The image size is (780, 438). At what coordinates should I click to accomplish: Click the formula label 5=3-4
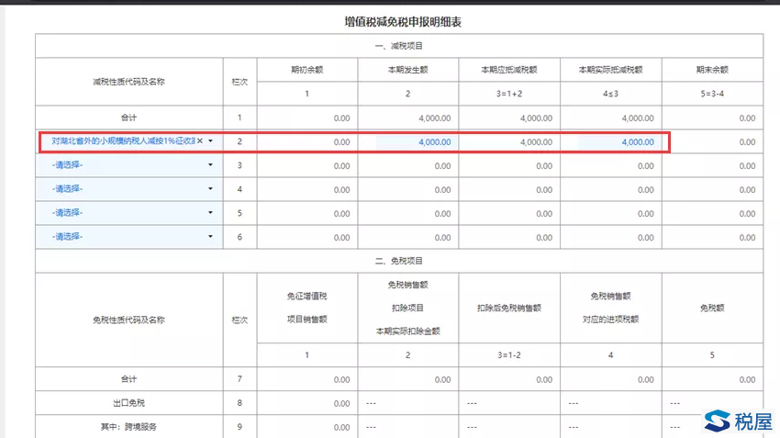coord(712,94)
